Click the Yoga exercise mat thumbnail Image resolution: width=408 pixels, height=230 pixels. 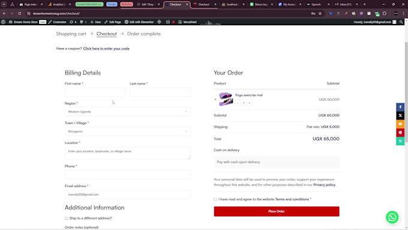226,99
